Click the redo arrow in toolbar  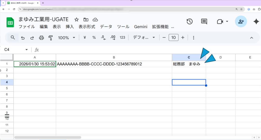(x=32, y=38)
